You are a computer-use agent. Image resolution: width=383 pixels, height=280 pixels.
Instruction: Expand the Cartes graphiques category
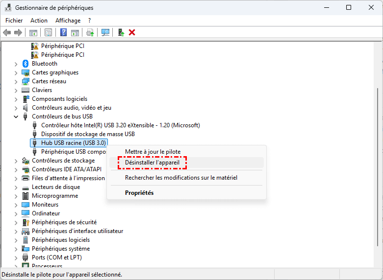tap(16, 72)
